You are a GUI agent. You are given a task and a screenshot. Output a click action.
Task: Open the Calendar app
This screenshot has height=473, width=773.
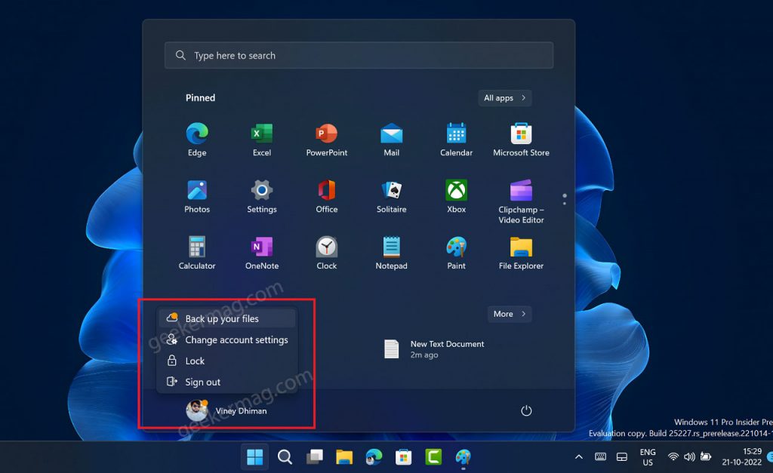coord(456,140)
